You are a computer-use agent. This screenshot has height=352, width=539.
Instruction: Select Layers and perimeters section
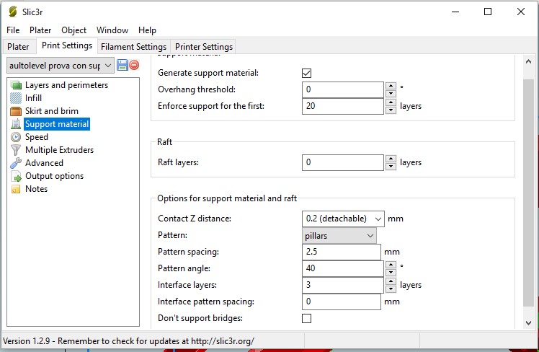pyautogui.click(x=67, y=85)
